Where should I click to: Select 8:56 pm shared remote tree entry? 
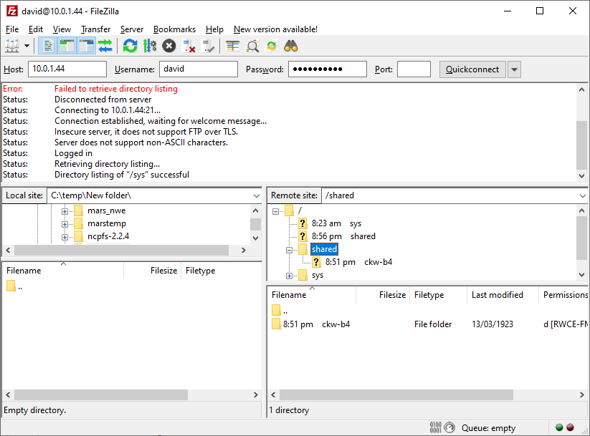tap(343, 236)
